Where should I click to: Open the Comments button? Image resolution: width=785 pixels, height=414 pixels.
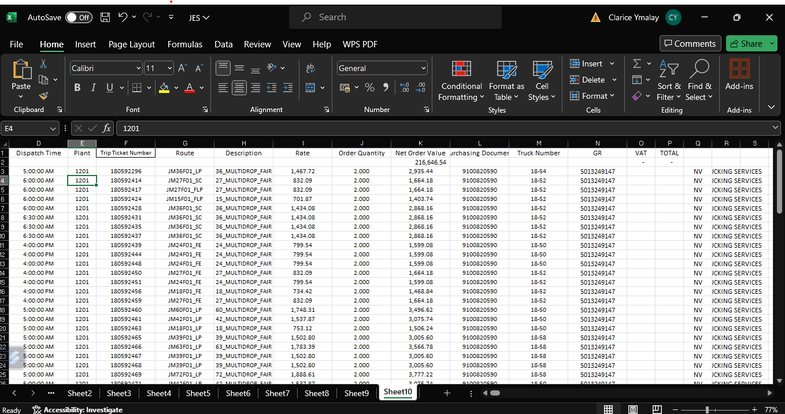coord(690,43)
